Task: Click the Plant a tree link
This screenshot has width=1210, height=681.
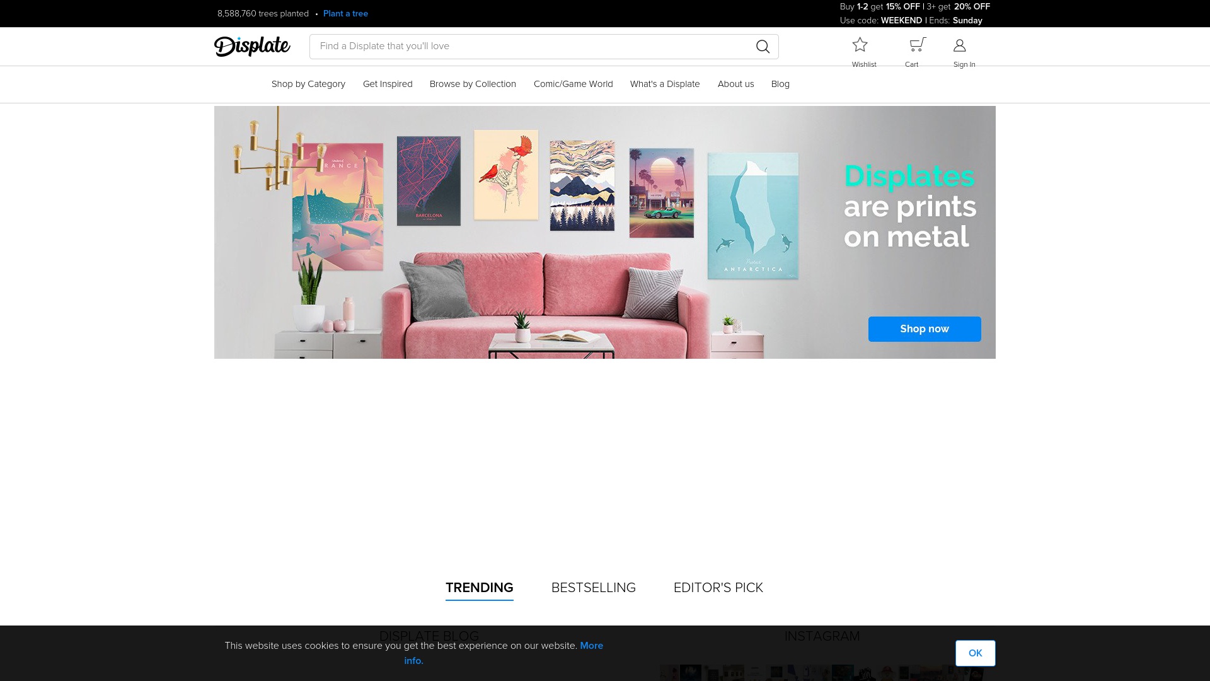Action: coord(345,13)
